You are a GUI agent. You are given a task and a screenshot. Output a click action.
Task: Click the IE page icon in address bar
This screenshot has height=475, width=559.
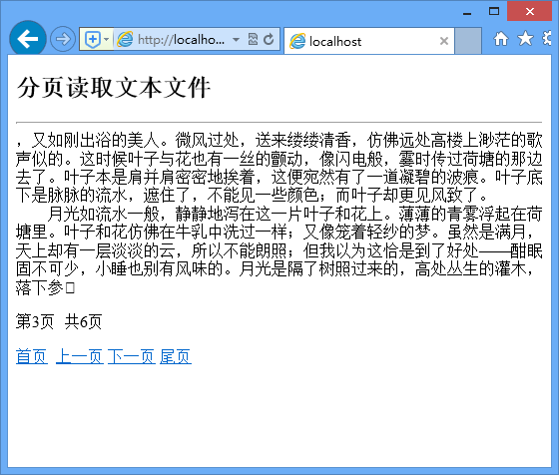coord(125,39)
